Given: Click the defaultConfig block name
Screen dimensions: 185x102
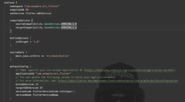Looking at the screenshot, I should tap(19, 67).
